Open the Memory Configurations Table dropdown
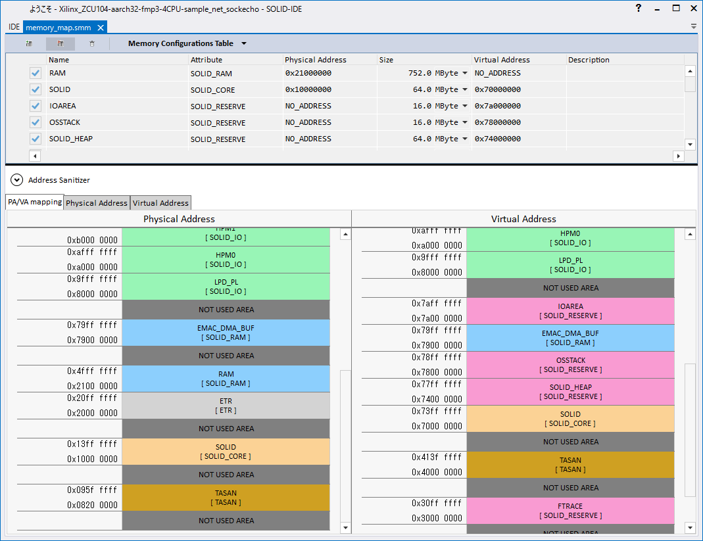703x541 pixels. [x=244, y=44]
